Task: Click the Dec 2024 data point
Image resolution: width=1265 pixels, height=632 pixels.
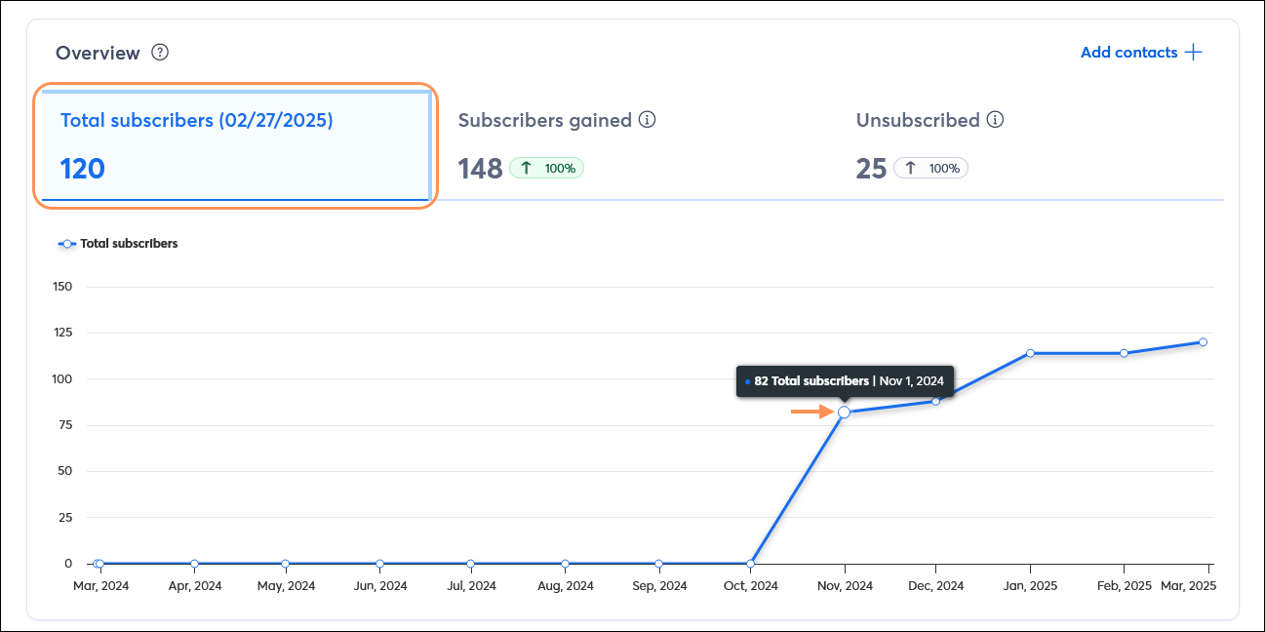Action: (x=935, y=401)
